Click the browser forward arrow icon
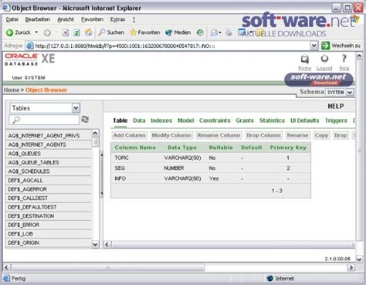366x285 pixels. coord(47,32)
